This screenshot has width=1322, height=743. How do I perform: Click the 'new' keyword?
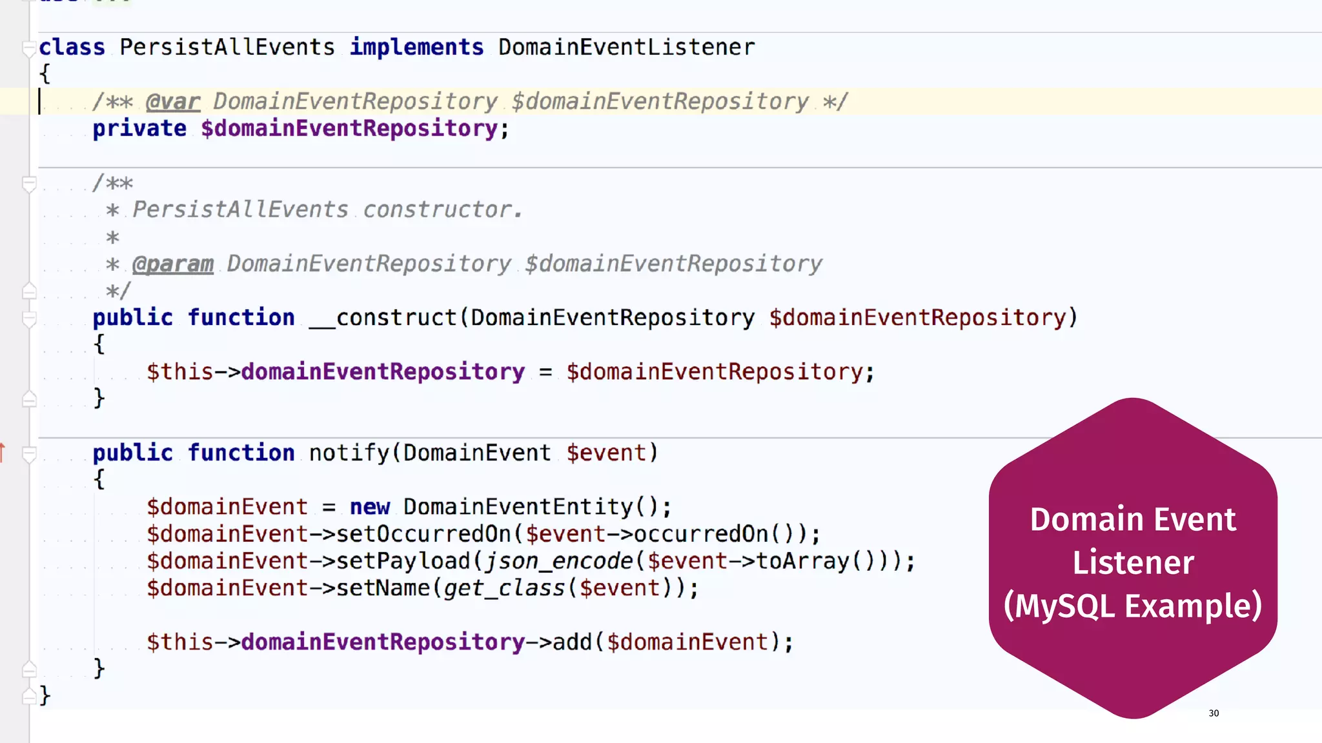[370, 507]
